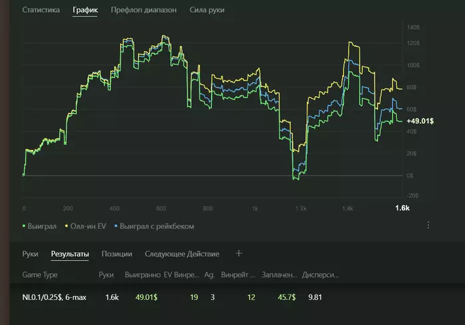This screenshot has height=325, width=465.
Task: Sort table by Выигранно column header
Action: 141,274
